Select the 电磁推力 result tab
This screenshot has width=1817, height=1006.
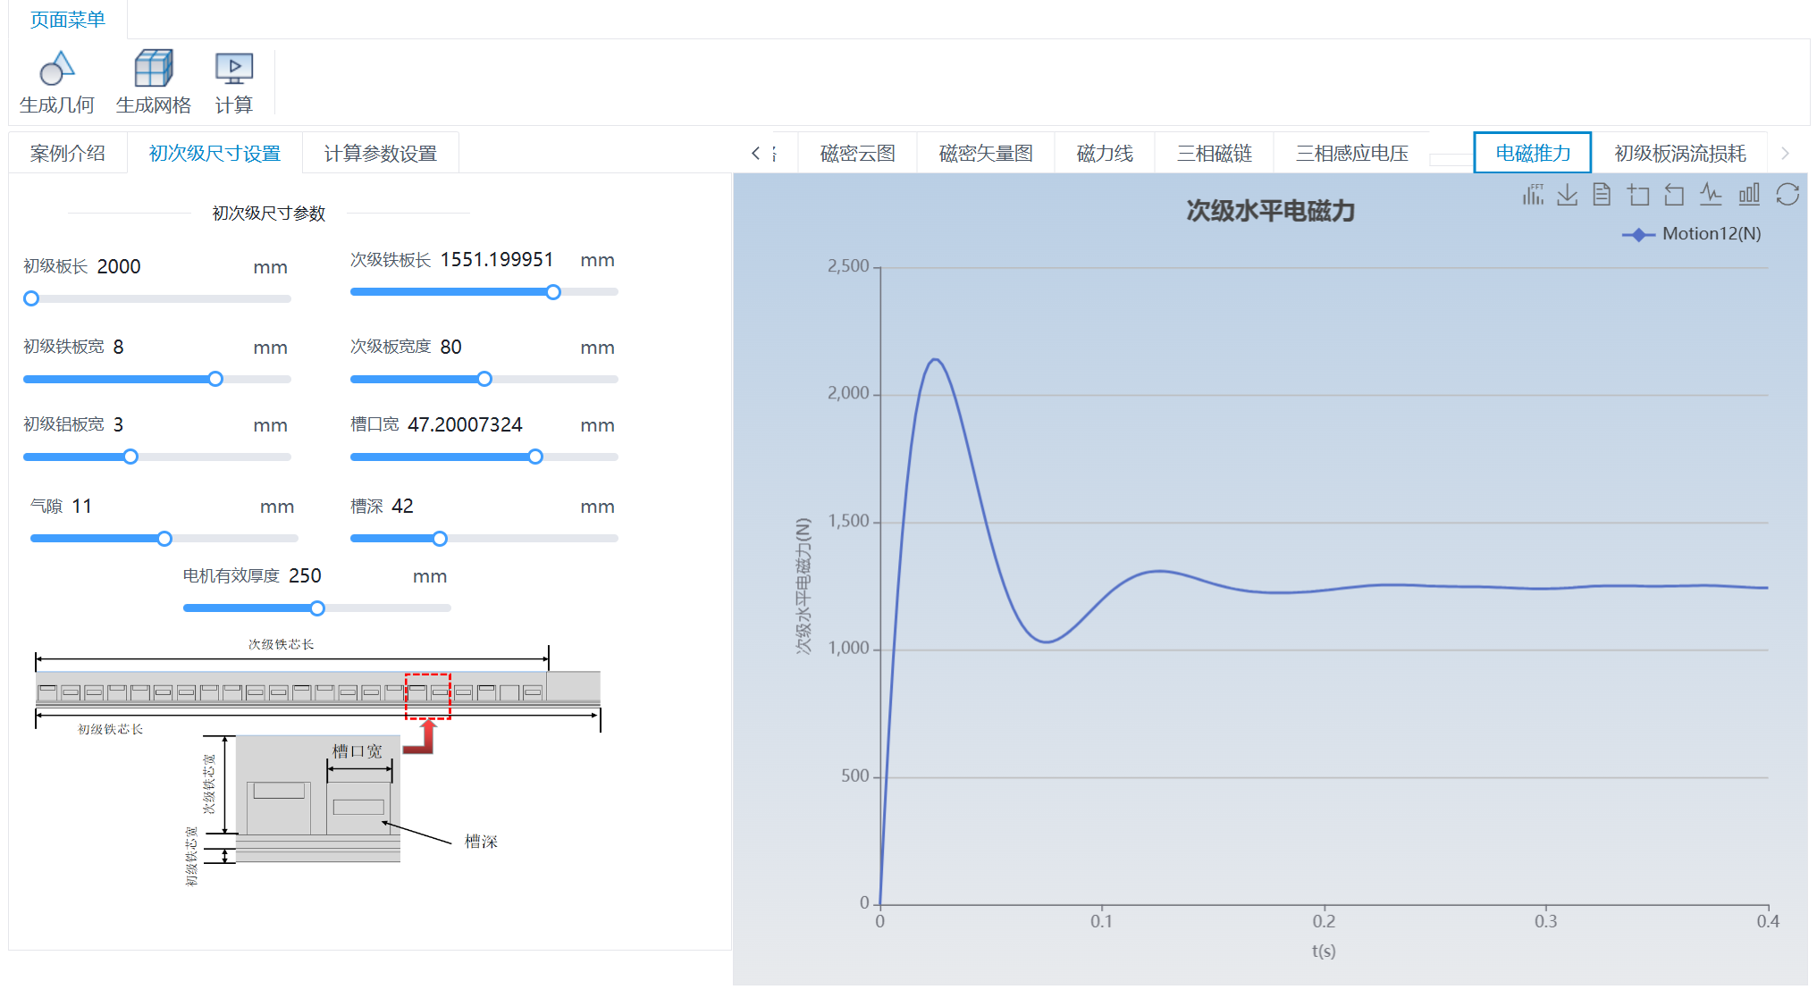pos(1533,154)
